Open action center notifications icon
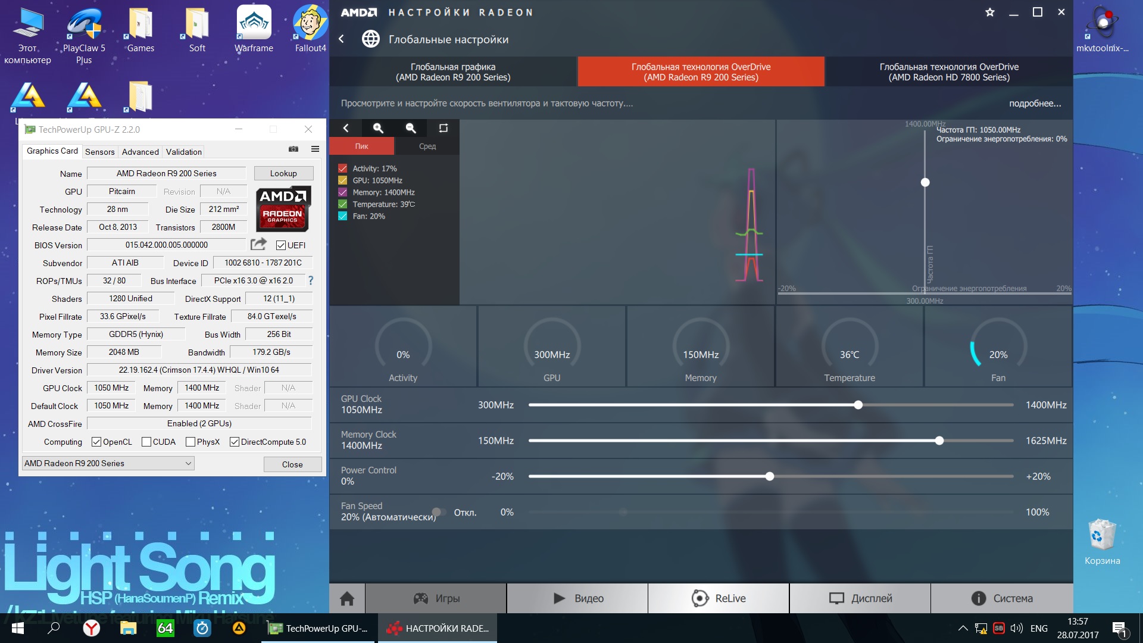 point(1120,629)
